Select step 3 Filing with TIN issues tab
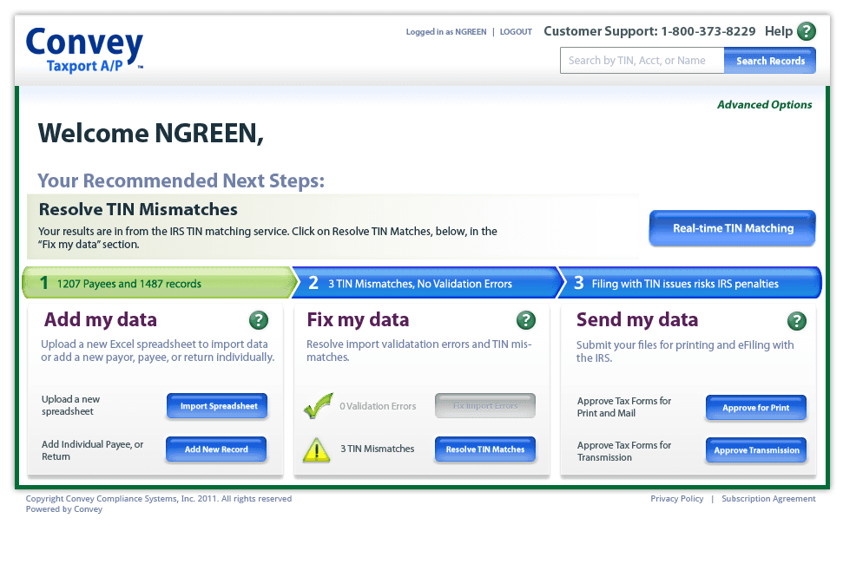This screenshot has height=564, width=843. 690,283
